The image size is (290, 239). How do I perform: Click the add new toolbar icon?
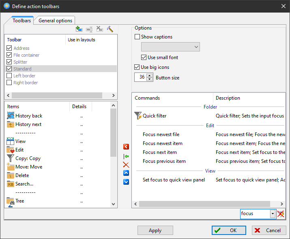tap(79, 29)
